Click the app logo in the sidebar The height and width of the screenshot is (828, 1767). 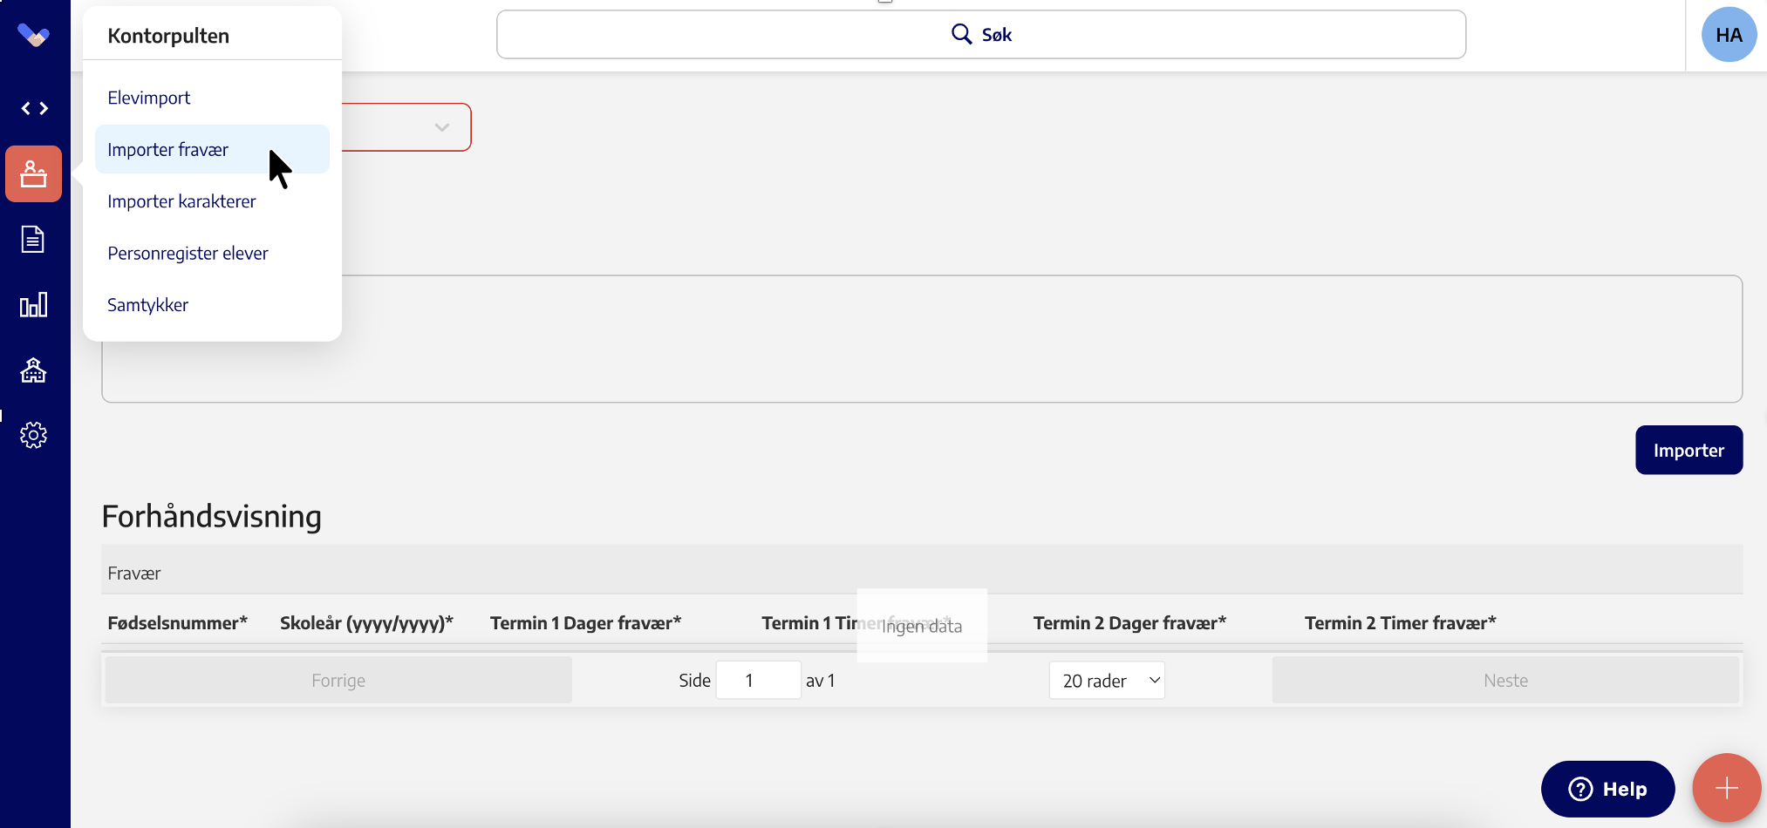[33, 36]
